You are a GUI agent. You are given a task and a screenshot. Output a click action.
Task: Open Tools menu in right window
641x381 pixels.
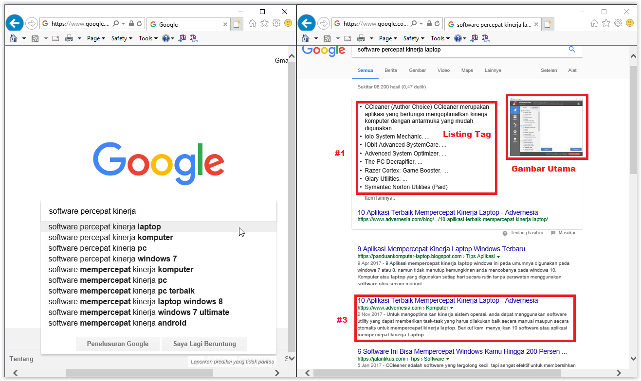tap(440, 38)
